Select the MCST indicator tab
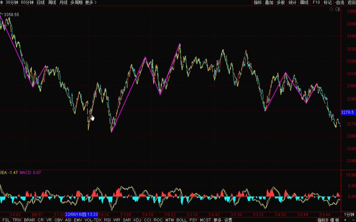This screenshot has width=356, height=222. [205, 220]
